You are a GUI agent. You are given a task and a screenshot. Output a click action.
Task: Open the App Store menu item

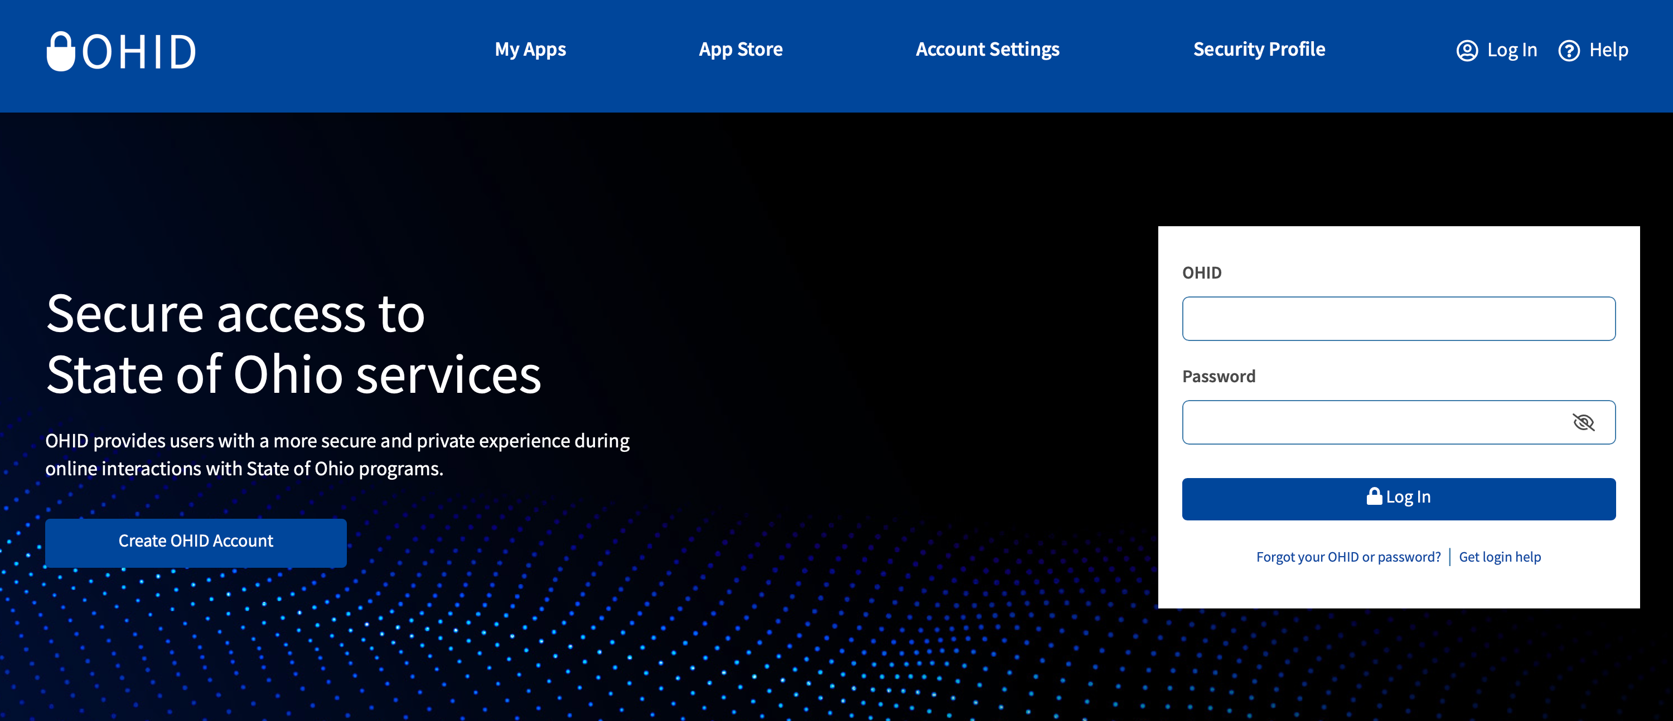click(x=741, y=50)
